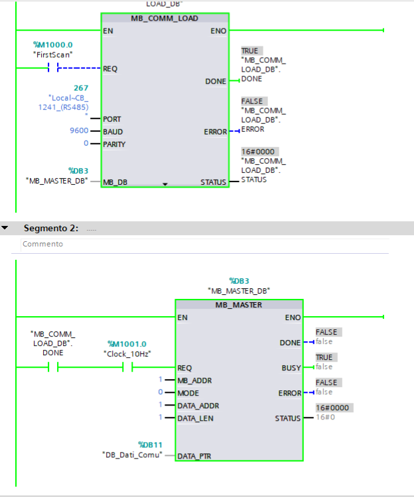Select the PORT value 267
The image size is (414, 497).
click(81, 87)
